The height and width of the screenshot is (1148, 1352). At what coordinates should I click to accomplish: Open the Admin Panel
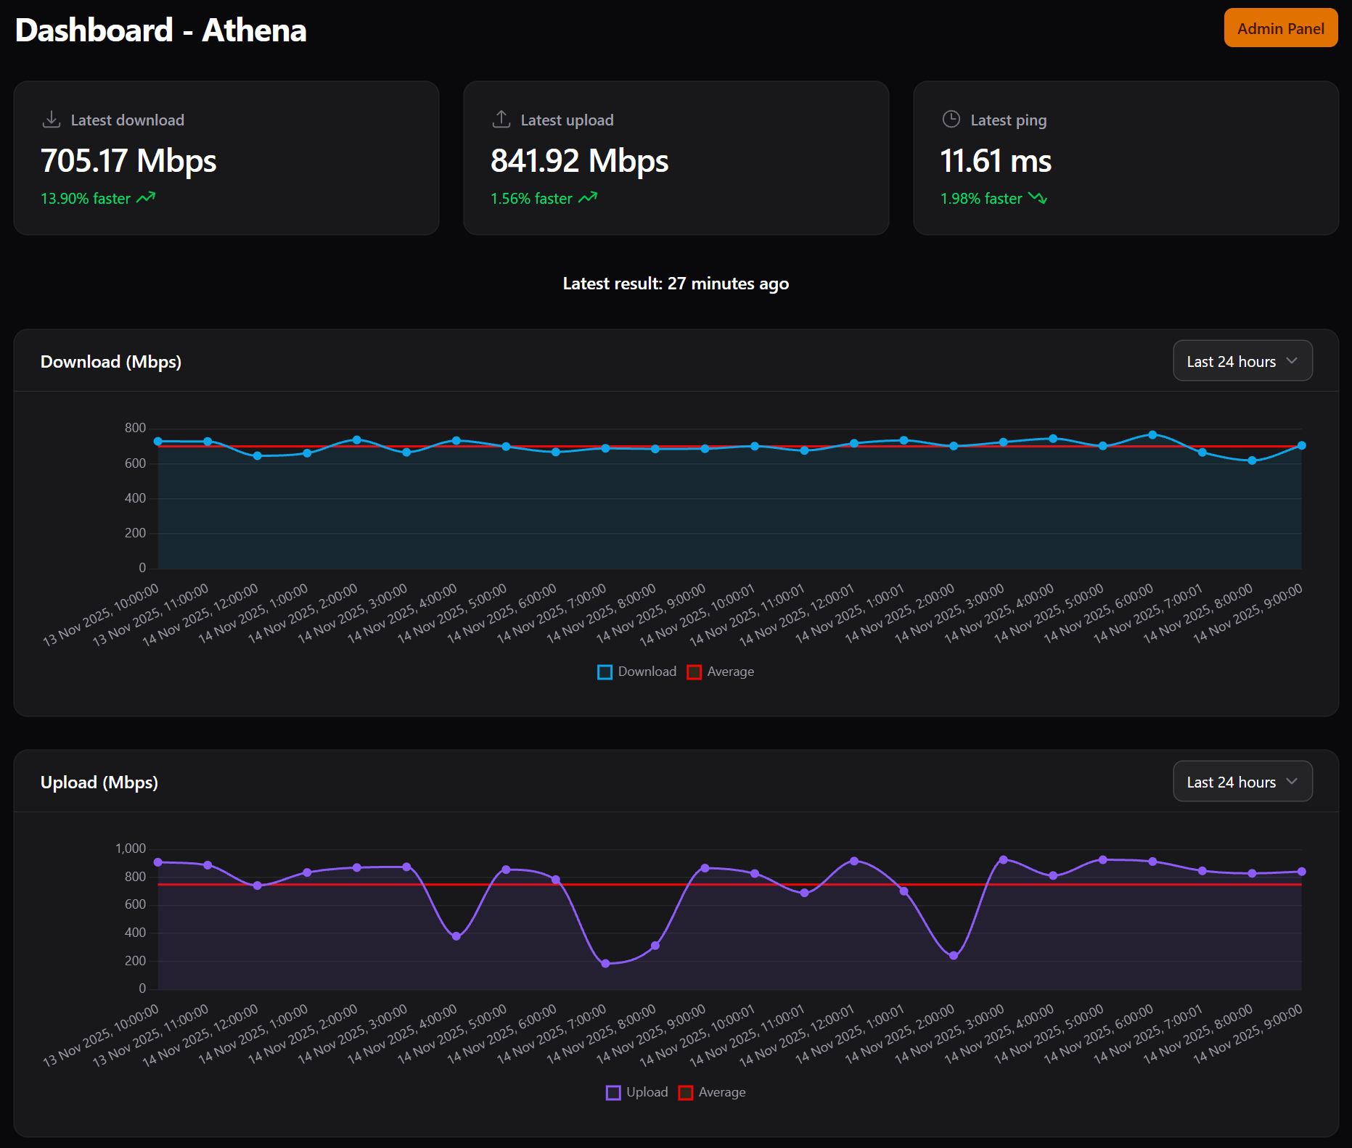(x=1280, y=28)
